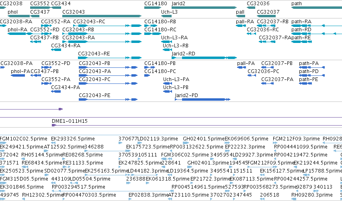Click protein CG32043-PE label
The image size is (342, 201).
95,95
